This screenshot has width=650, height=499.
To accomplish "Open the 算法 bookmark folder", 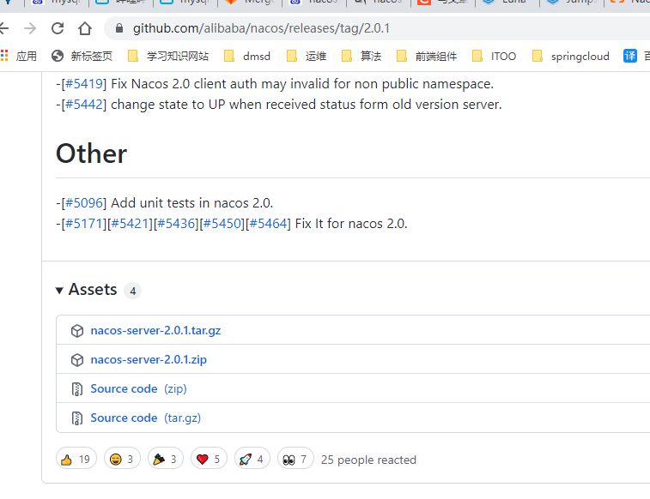I will (361, 56).
